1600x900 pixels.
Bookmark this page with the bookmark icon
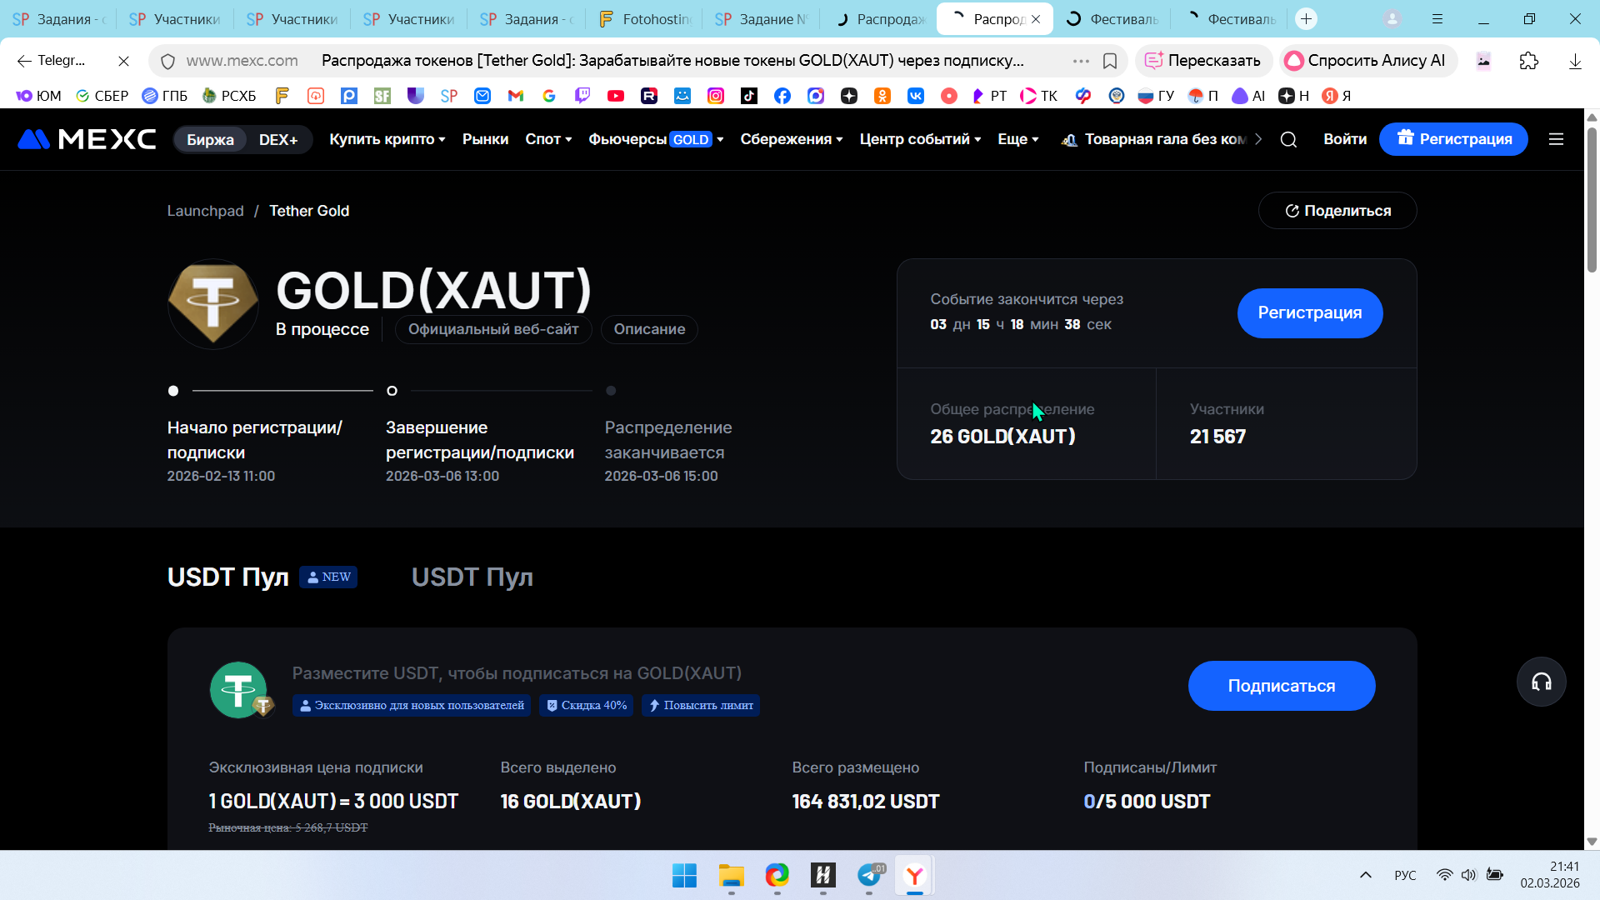tap(1110, 61)
